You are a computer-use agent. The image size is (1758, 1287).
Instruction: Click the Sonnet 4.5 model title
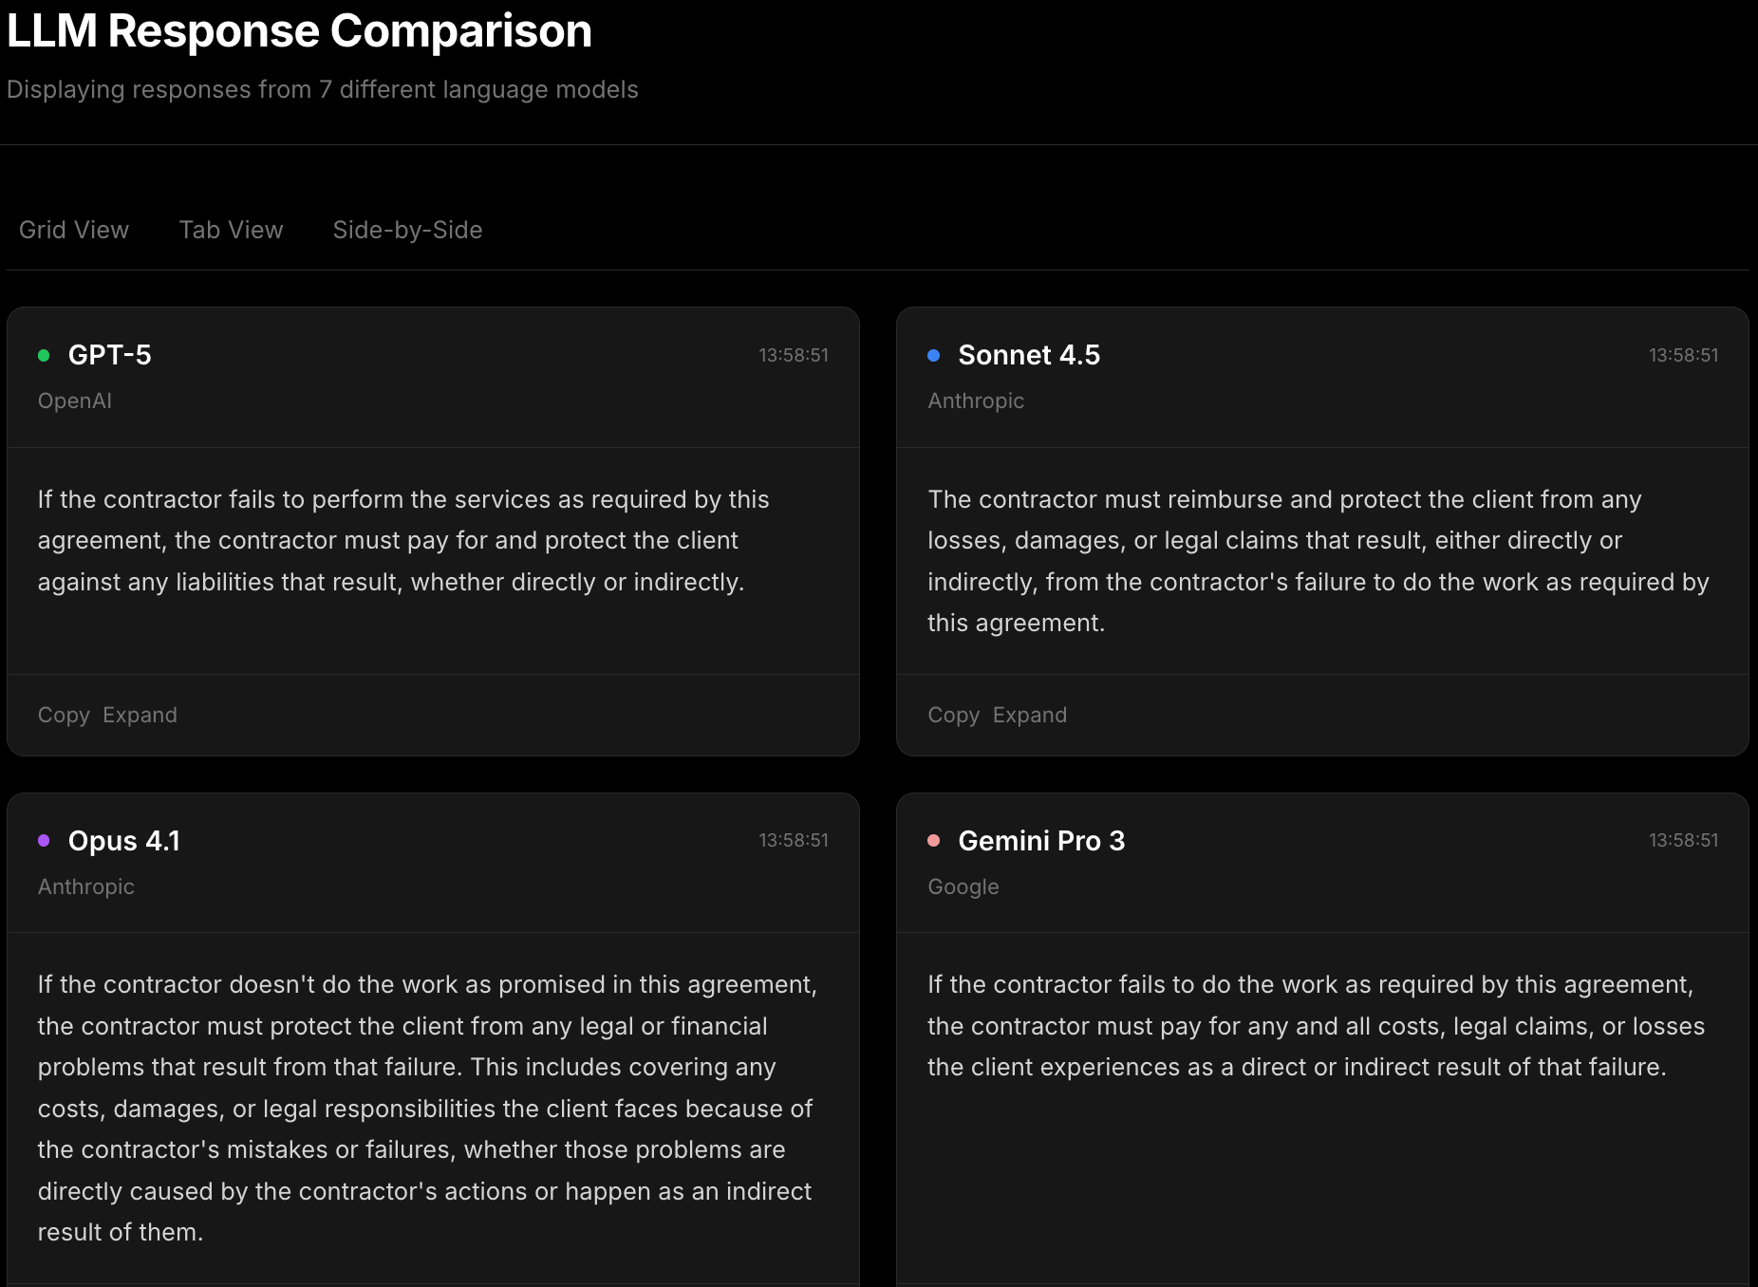[x=1029, y=356]
